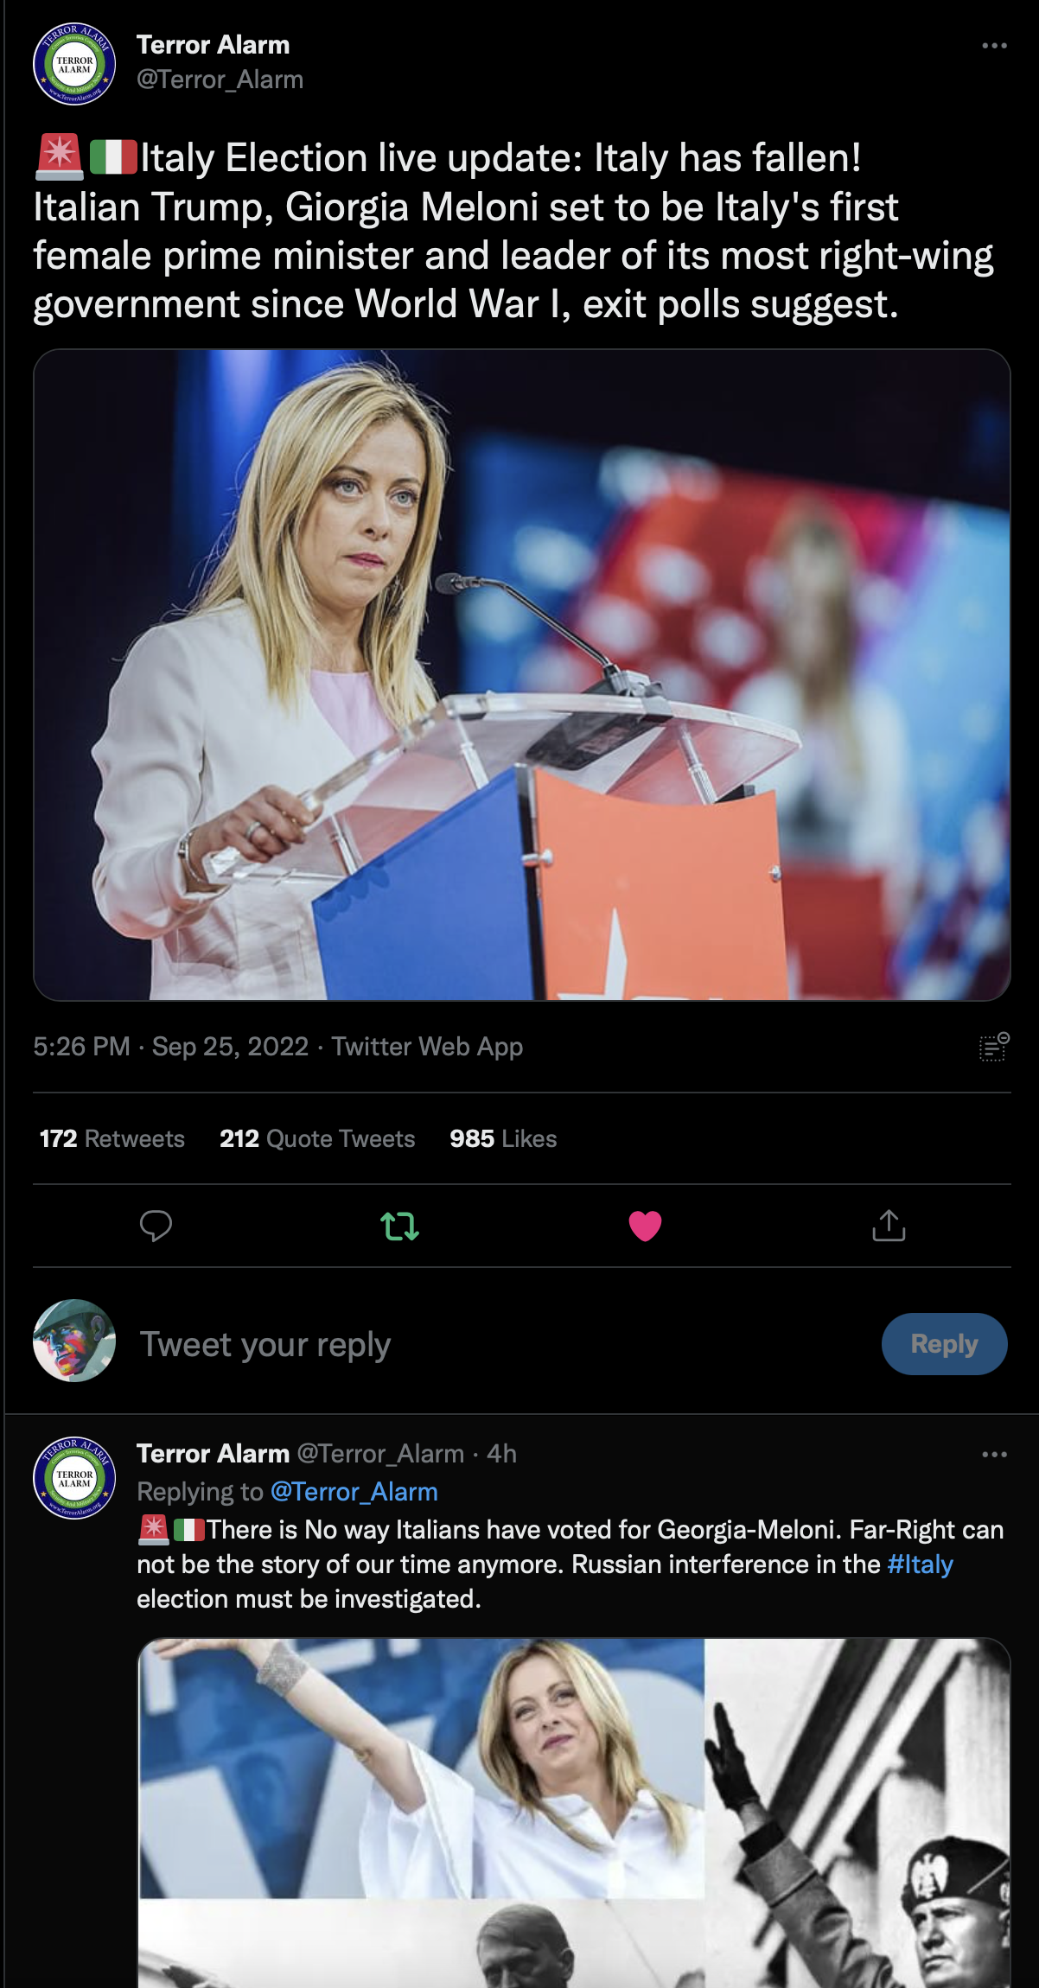Open the saluting woman image in the reply
Viewport: 1039px width, 1988px height.
click(422, 1768)
